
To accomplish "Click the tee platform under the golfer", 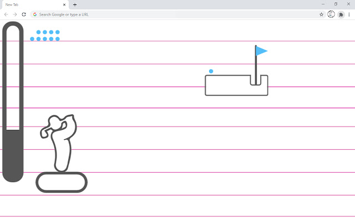I will 62,182.
